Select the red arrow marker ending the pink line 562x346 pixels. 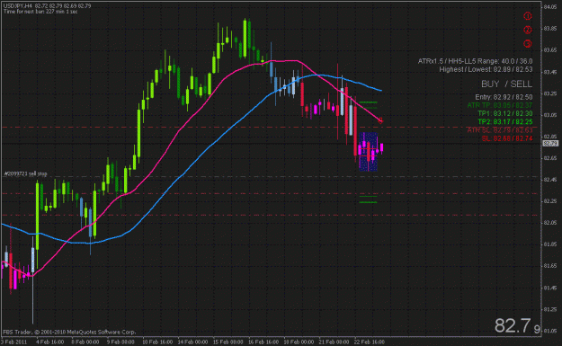[x=380, y=120]
